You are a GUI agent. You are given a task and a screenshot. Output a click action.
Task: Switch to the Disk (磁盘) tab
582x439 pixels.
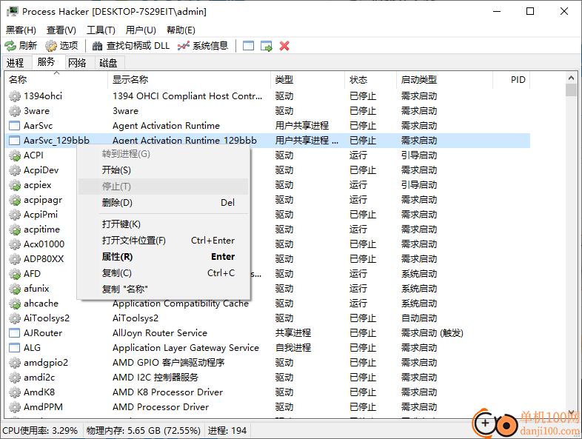coord(108,63)
